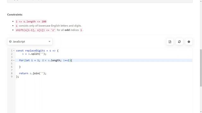202x113 pixels.
Task: Click the 'for' keyword on line 4
Action: click(21, 60)
